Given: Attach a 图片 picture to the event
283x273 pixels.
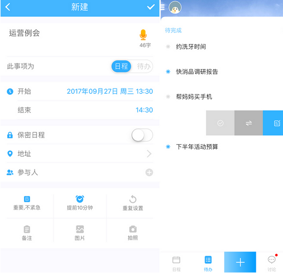Looking at the screenshot, I should click(x=80, y=233).
